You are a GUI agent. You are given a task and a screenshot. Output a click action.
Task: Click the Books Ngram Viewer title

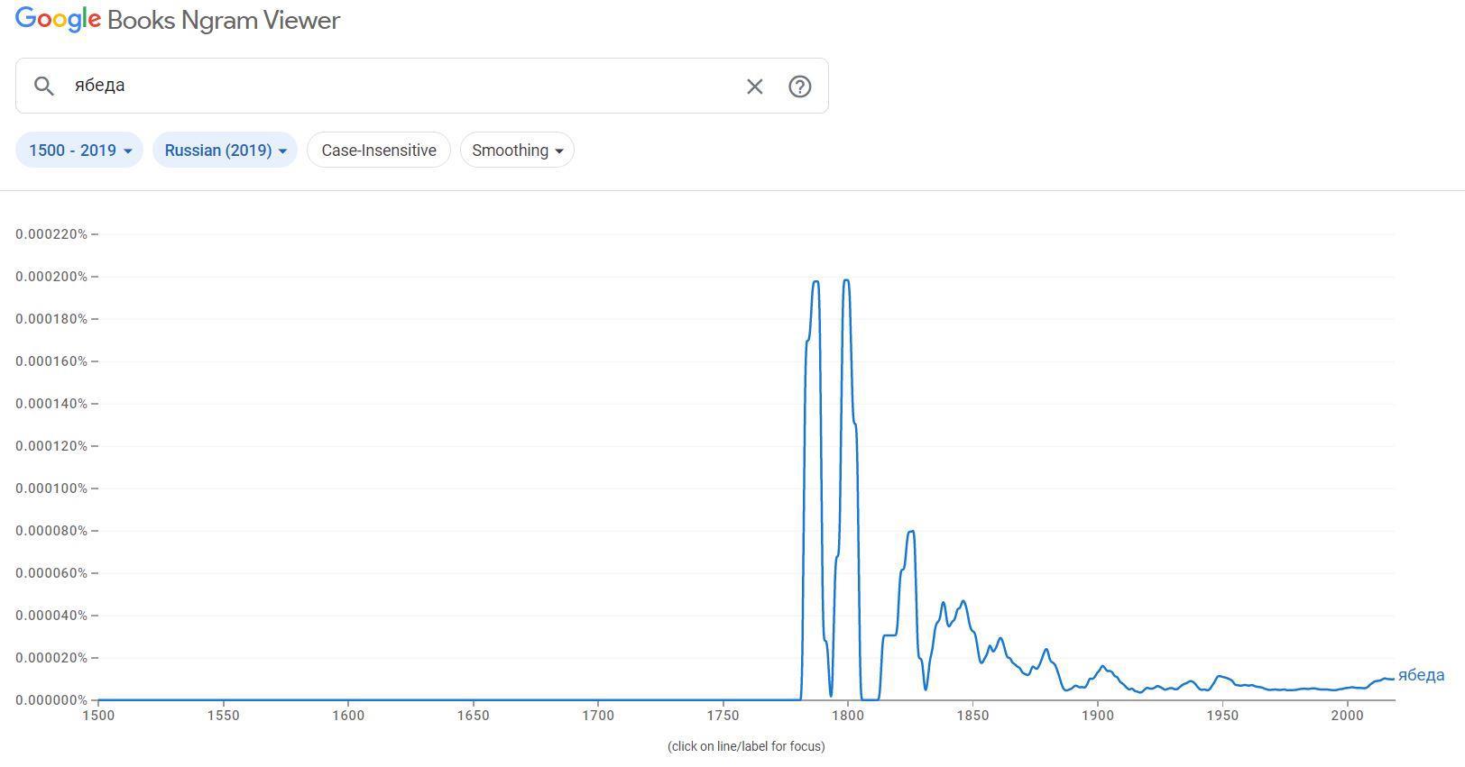[x=224, y=21]
